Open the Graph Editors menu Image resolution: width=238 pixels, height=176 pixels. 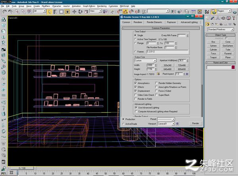point(89,6)
